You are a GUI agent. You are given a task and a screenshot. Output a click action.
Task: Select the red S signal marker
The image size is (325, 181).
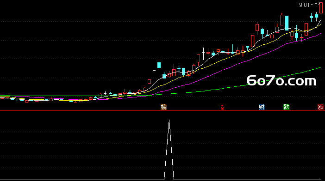[x=222, y=108]
